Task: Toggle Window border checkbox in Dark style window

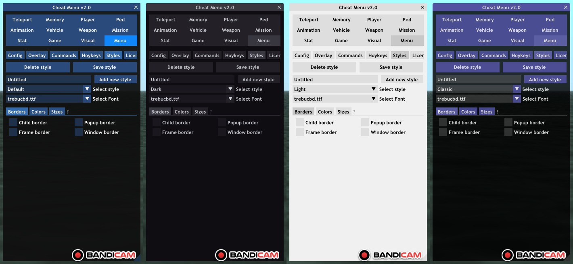Action: pyautogui.click(x=222, y=132)
